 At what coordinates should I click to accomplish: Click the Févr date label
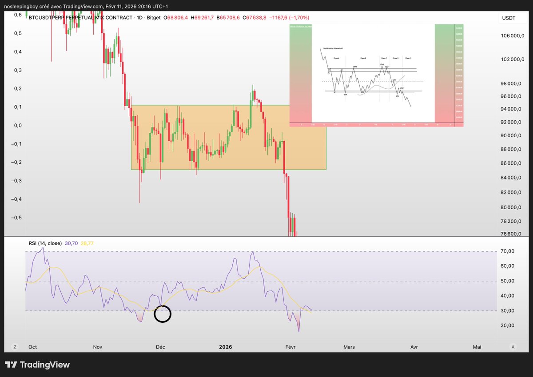290,347
